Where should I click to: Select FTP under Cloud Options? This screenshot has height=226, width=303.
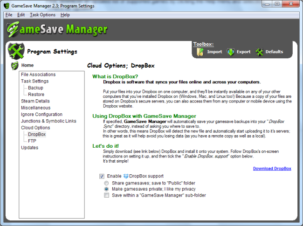click(x=32, y=141)
